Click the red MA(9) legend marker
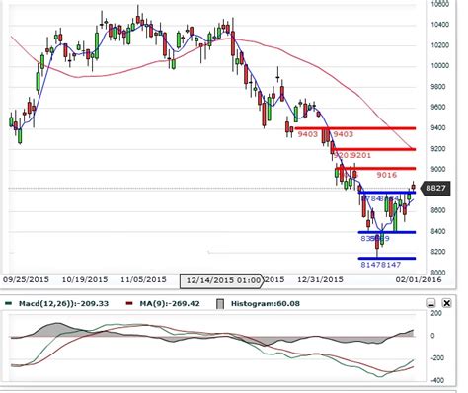 [x=129, y=303]
